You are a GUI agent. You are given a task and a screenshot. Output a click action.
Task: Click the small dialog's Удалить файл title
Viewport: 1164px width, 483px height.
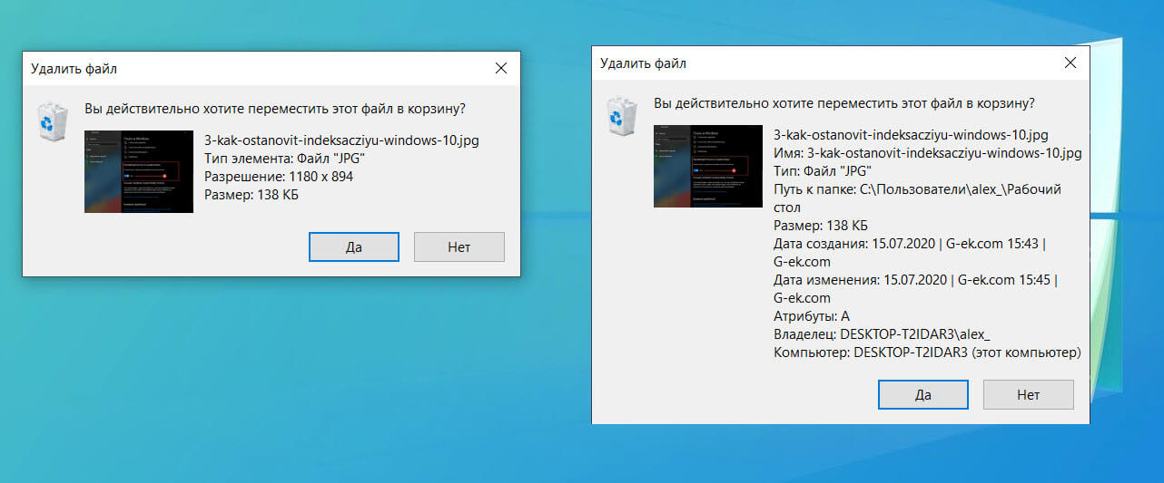point(74,68)
